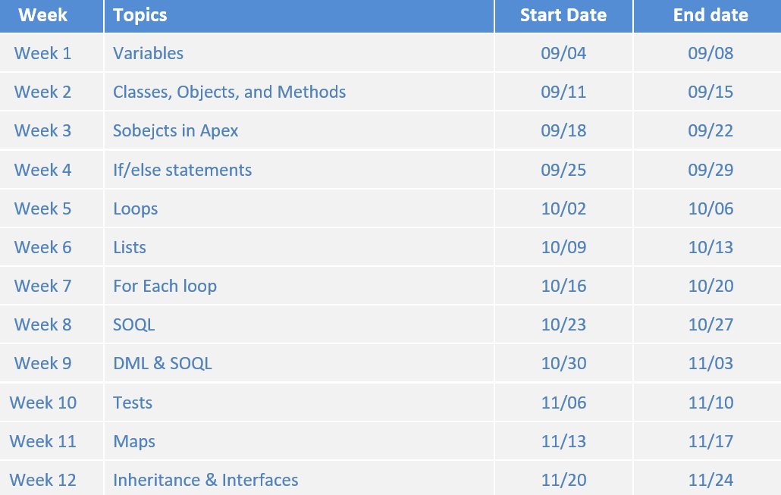Select end date 10/06

710,208
